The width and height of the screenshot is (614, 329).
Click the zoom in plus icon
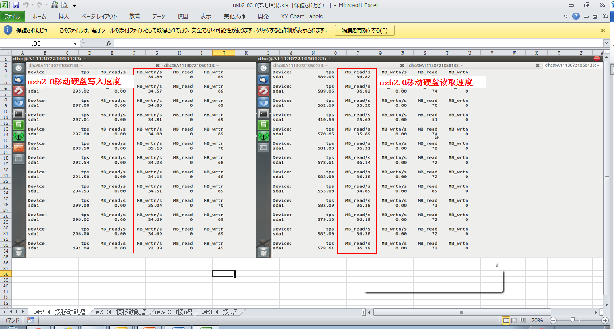click(x=605, y=321)
